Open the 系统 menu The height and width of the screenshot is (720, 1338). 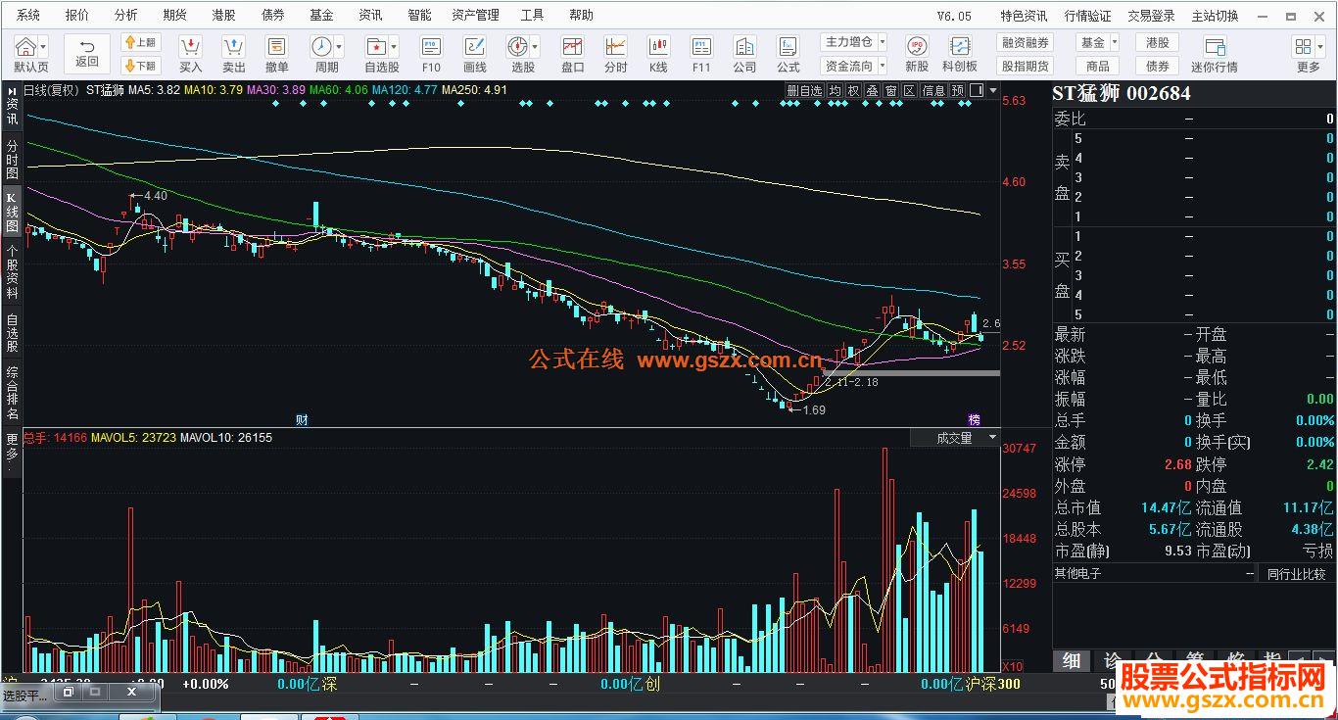click(x=28, y=15)
